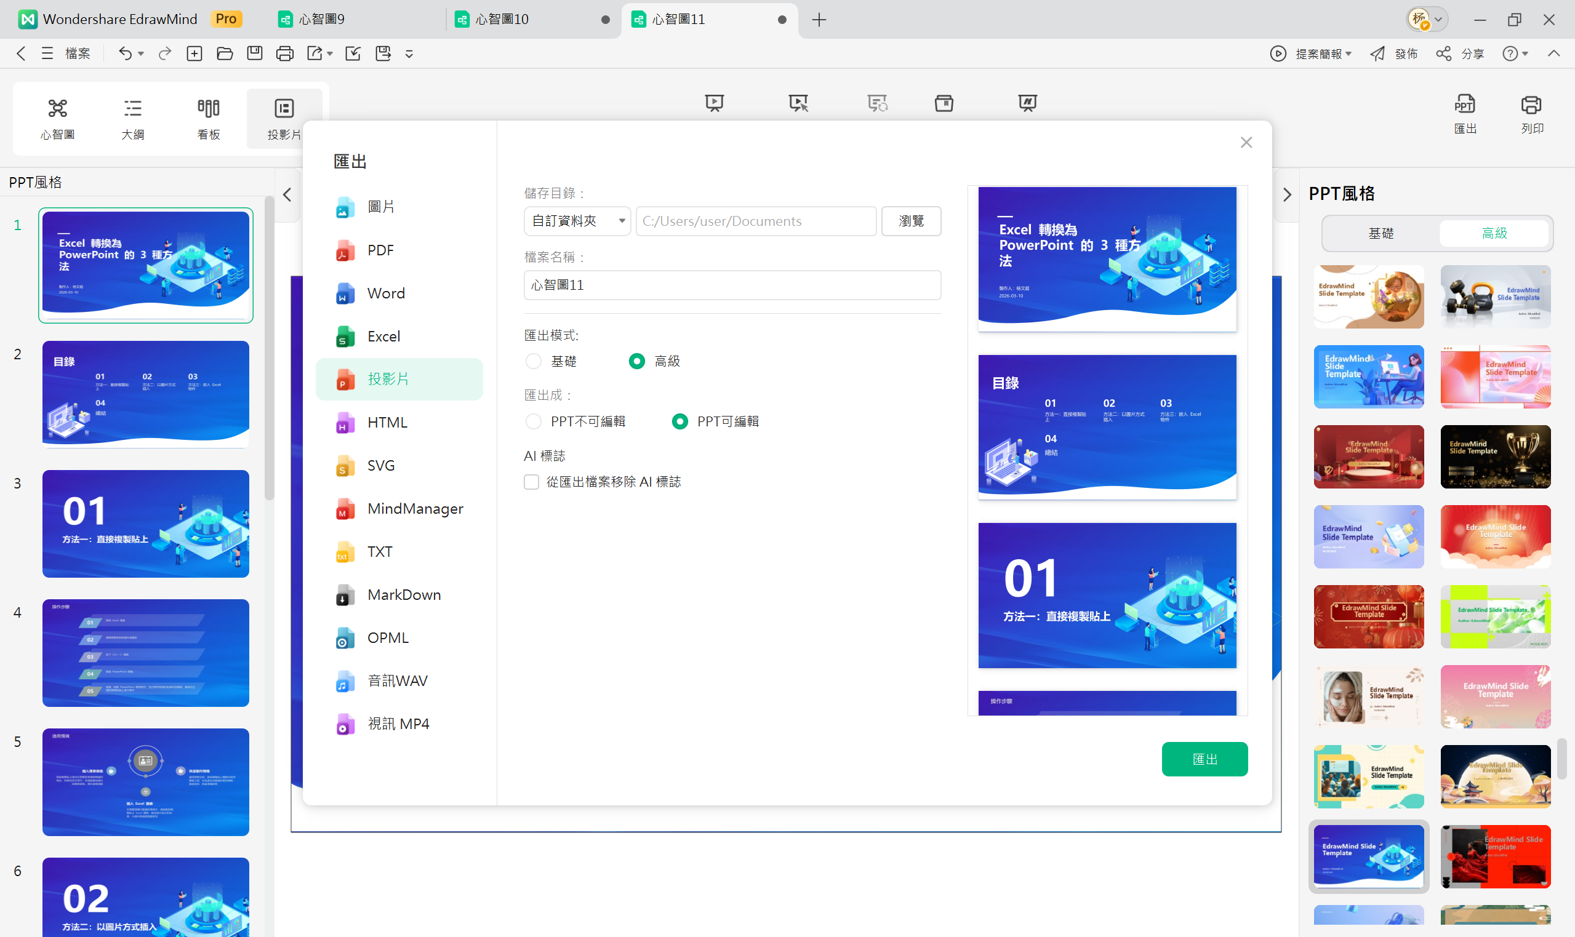
Task: Click the print icon in the toolbar
Action: point(284,53)
